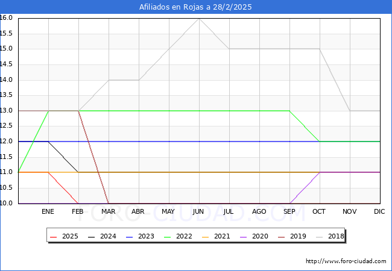Click the 2022 line drop point at SEP
This screenshot has height=271, width=392.
(x=289, y=111)
